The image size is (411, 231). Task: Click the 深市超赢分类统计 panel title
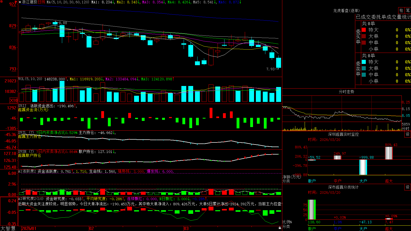tap(343, 187)
